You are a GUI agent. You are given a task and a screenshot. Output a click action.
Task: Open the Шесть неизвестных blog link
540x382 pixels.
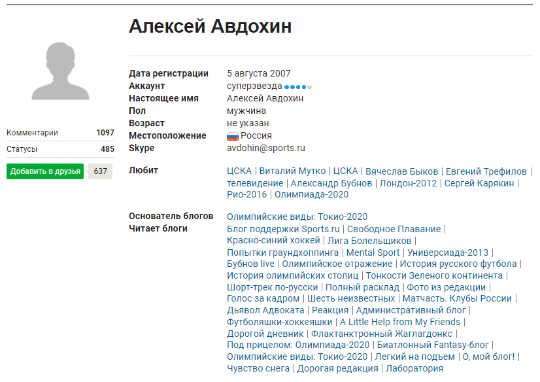click(351, 298)
